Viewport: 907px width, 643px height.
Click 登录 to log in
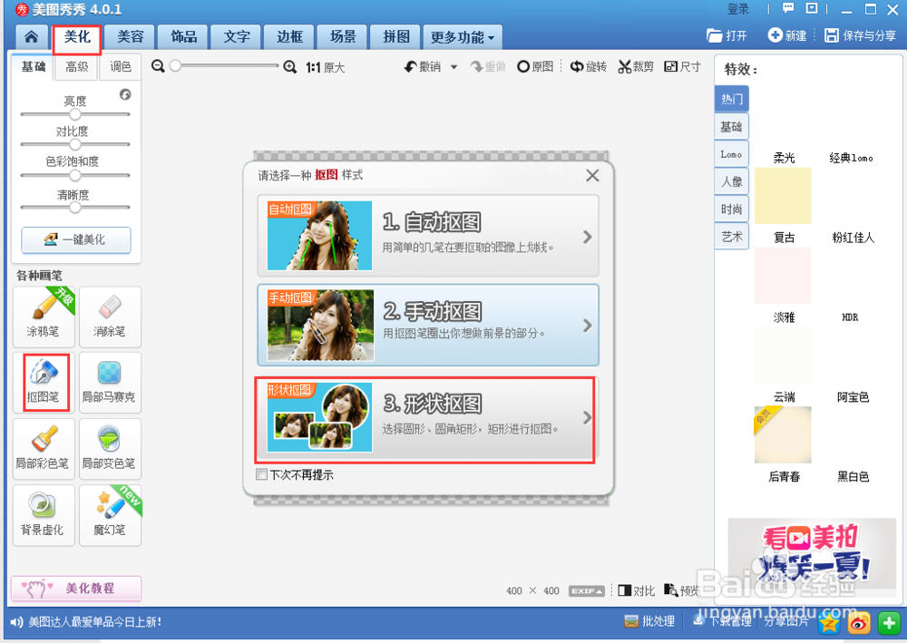(738, 9)
